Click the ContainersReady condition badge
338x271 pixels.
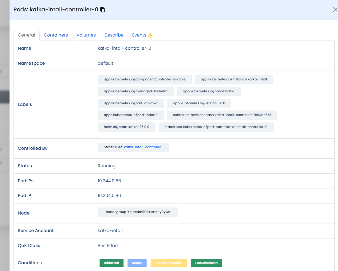coord(168,263)
